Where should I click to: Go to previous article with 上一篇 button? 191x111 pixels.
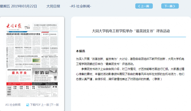(144, 6)
